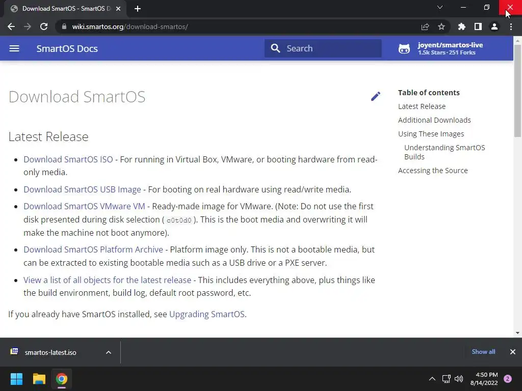
Task: Open the Windows Start menu
Action: 16,379
